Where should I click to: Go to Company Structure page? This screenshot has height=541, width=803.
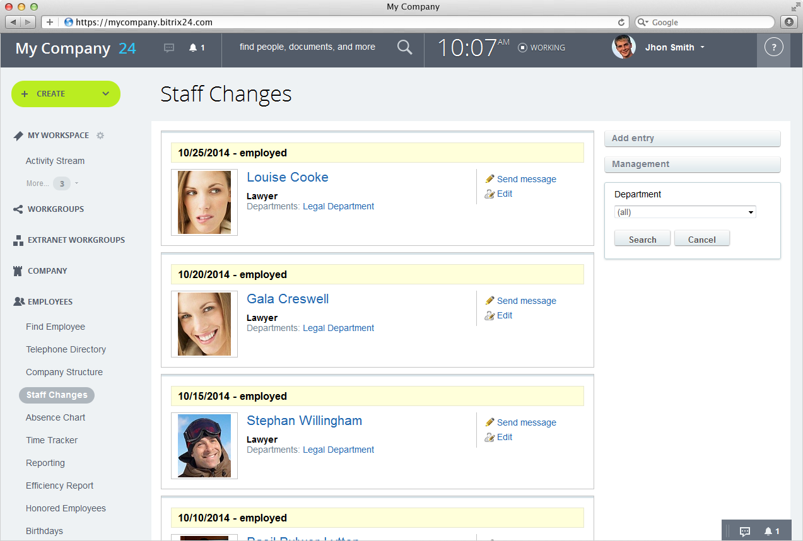click(64, 372)
